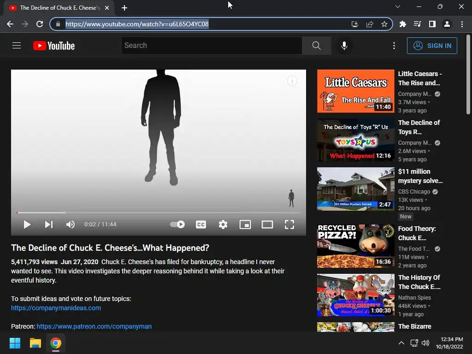Open Little Caesars Rise and Fall thumbnail
This screenshot has width=472, height=354.
pyautogui.click(x=355, y=91)
